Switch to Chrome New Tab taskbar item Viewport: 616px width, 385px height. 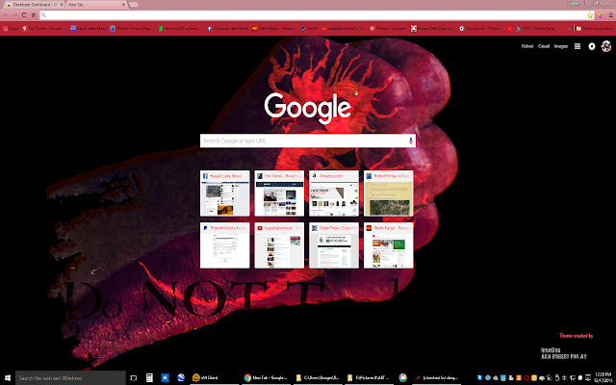click(x=266, y=378)
